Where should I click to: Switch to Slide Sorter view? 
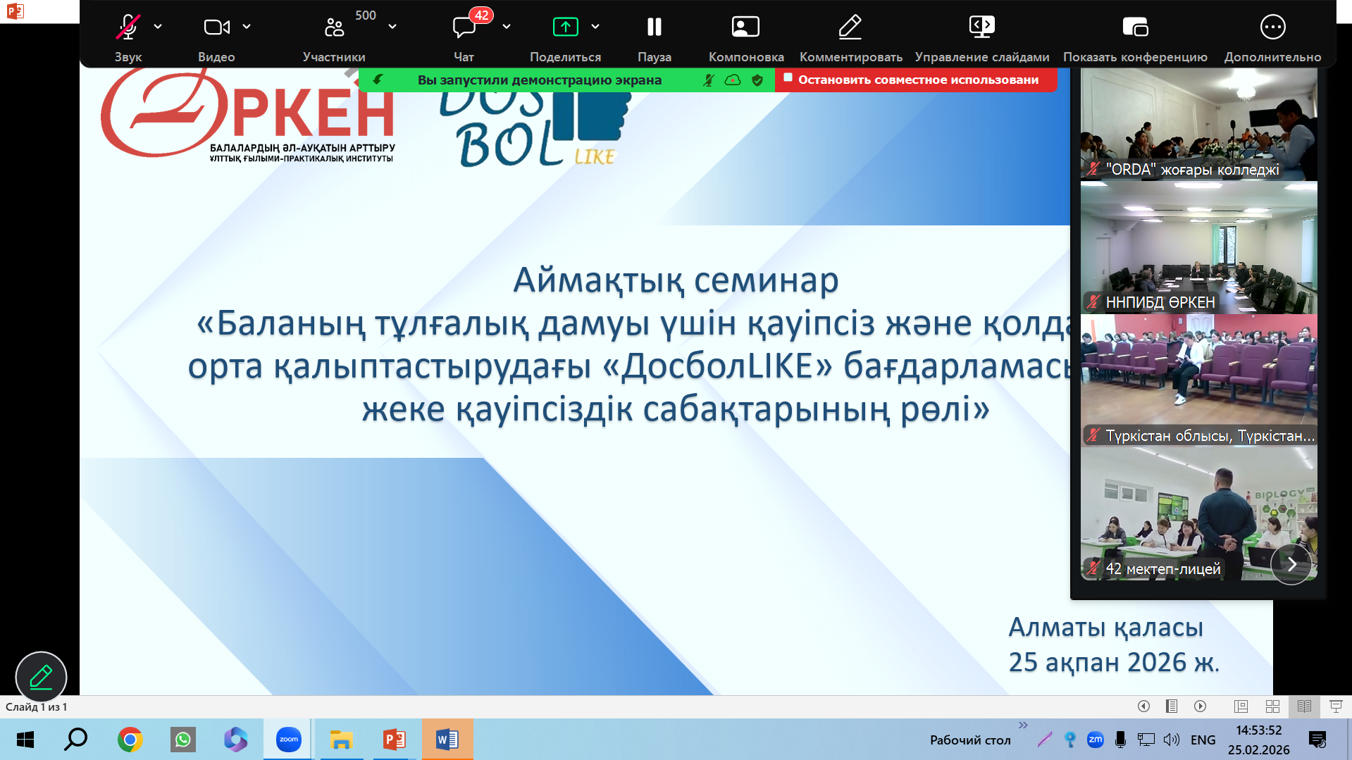coord(1272,706)
